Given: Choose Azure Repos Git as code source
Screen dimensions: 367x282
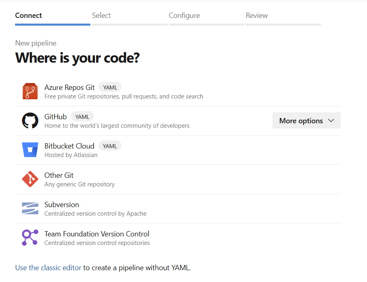Looking at the screenshot, I should (69, 87).
